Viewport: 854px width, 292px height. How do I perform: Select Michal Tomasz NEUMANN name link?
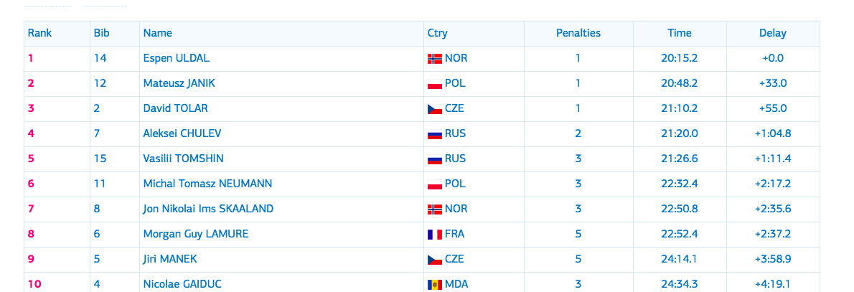207,184
